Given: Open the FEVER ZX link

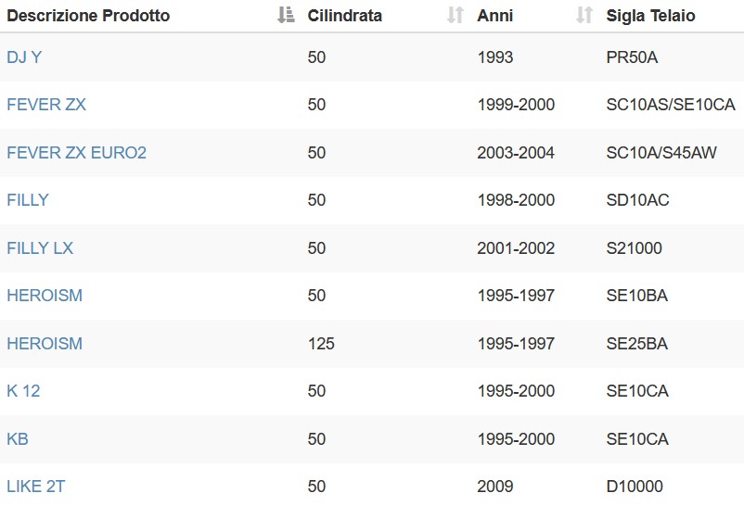Looking at the screenshot, I should [46, 105].
